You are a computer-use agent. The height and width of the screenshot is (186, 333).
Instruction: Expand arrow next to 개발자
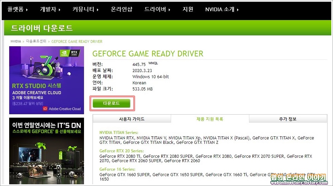[60, 10]
